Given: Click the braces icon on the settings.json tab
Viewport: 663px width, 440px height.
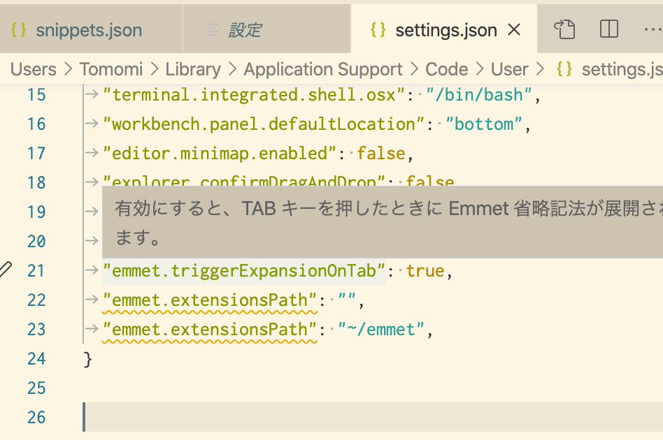Looking at the screenshot, I should [378, 30].
